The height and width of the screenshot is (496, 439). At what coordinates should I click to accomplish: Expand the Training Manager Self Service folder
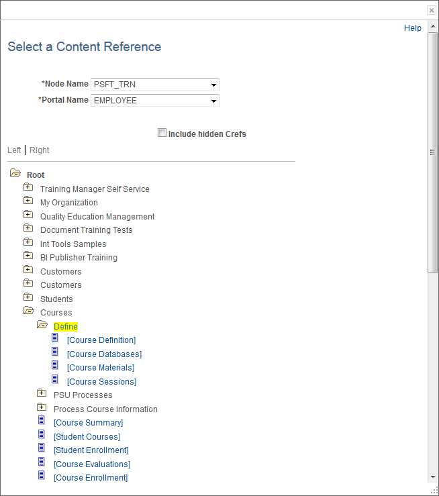[x=28, y=187]
